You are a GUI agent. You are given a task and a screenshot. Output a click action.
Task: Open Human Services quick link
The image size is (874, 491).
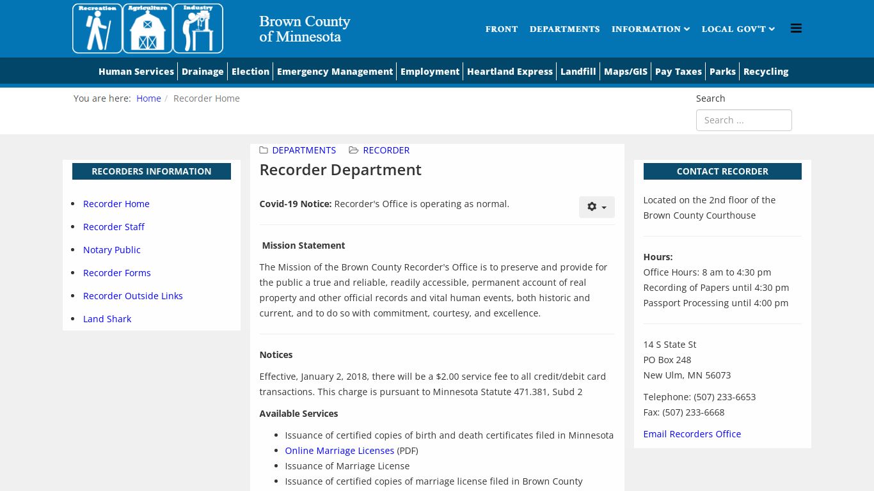pos(136,72)
